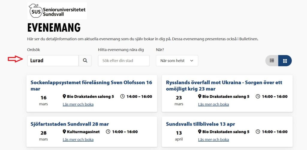Click 'Läs mer och boka' for Sjöfartsstaden event

point(78,140)
